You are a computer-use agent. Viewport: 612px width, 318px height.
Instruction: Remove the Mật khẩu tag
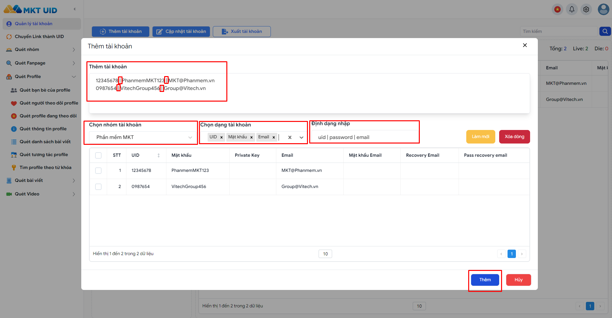click(252, 137)
